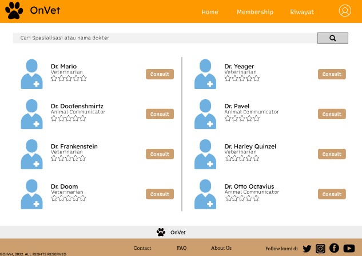Viewport: 362px width, 256px height.
Task: Click the name Dr. Doom
Action: (x=65, y=186)
